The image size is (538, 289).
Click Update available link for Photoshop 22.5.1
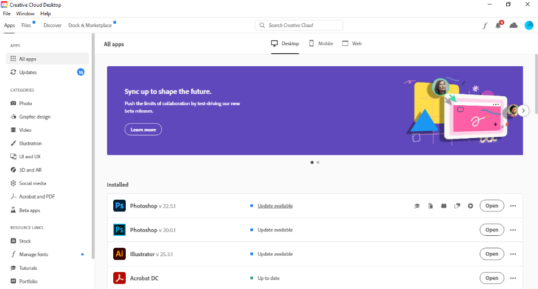tap(275, 206)
